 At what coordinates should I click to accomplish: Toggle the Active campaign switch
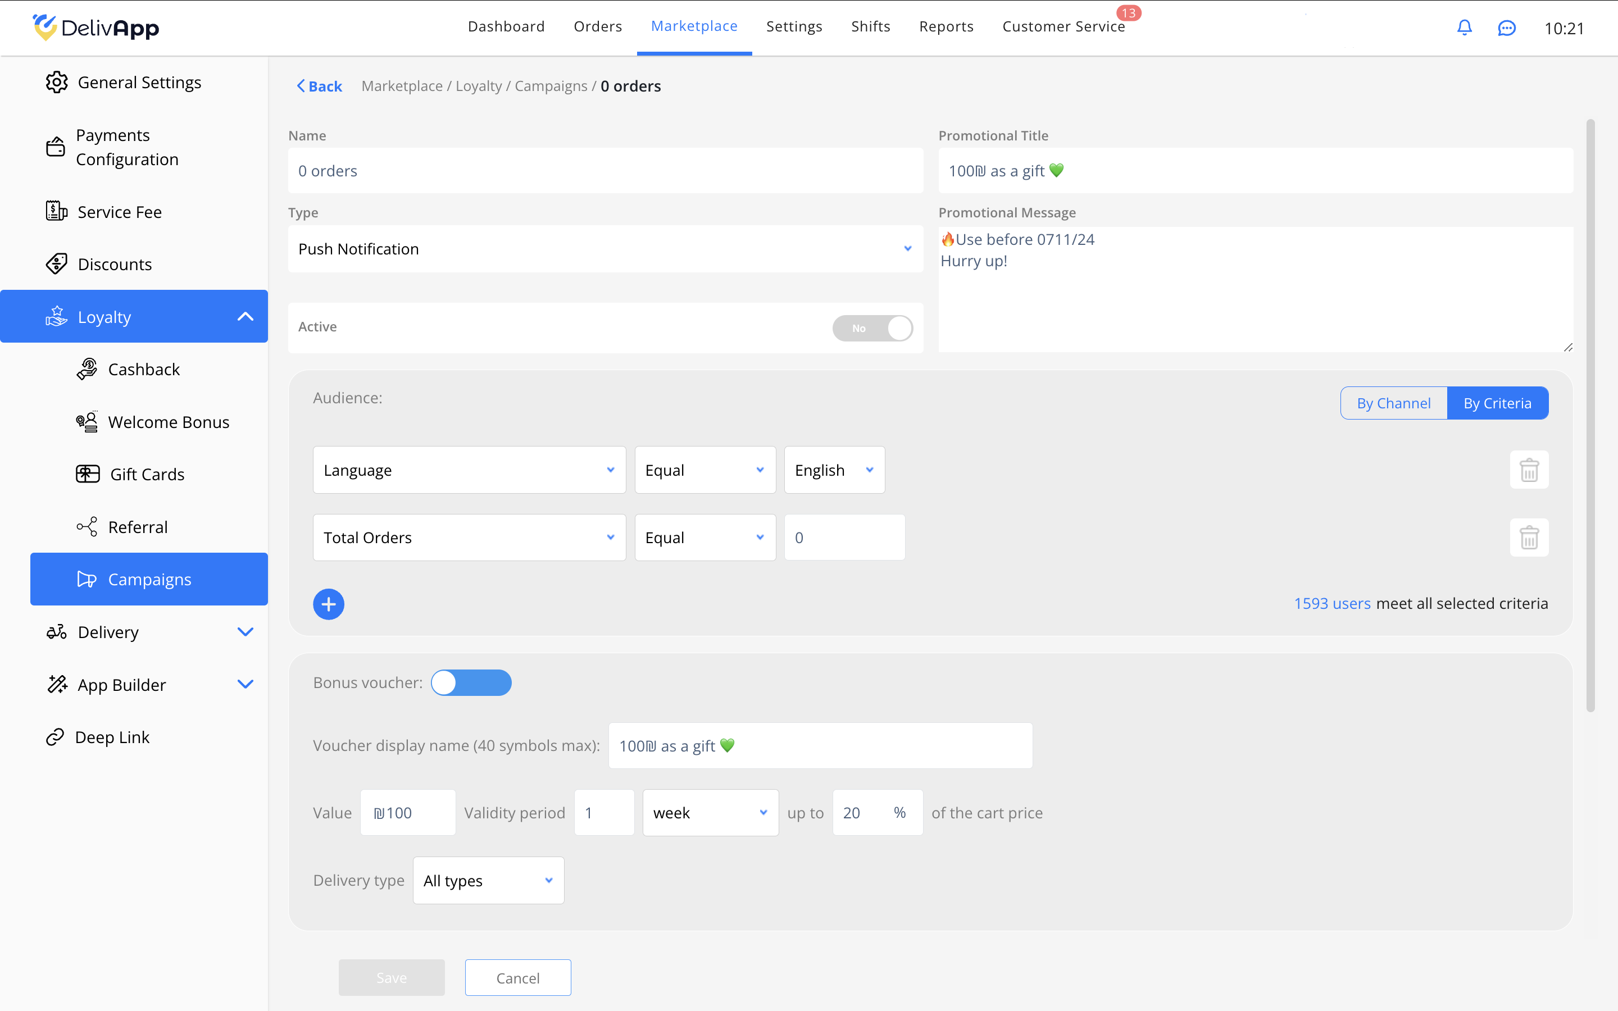tap(872, 327)
